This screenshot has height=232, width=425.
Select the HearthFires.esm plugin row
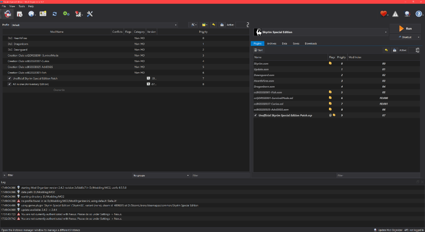click(x=337, y=81)
